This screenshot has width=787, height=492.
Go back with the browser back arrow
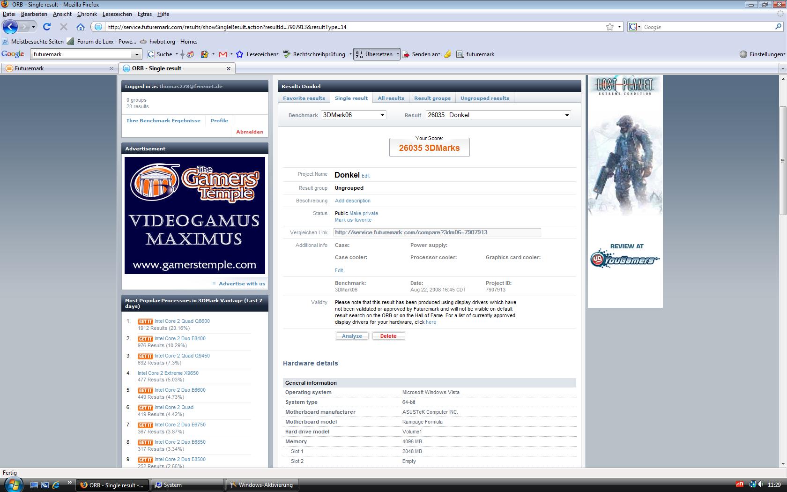click(x=10, y=27)
